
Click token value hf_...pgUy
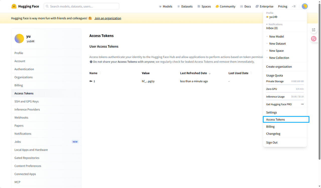pyautogui.click(x=148, y=81)
